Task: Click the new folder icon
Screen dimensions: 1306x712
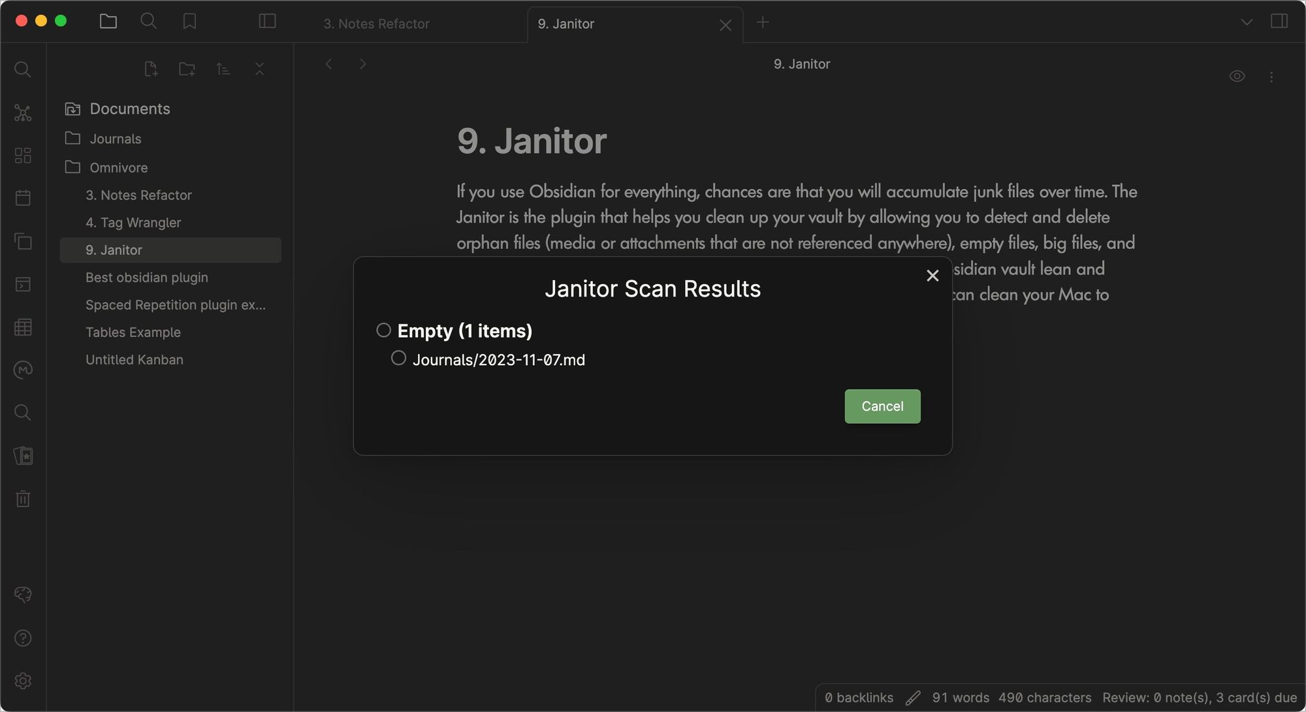Action: 187,69
